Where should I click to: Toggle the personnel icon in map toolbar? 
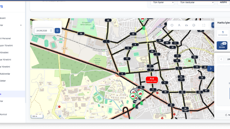pyautogui.click(x=179, y=25)
